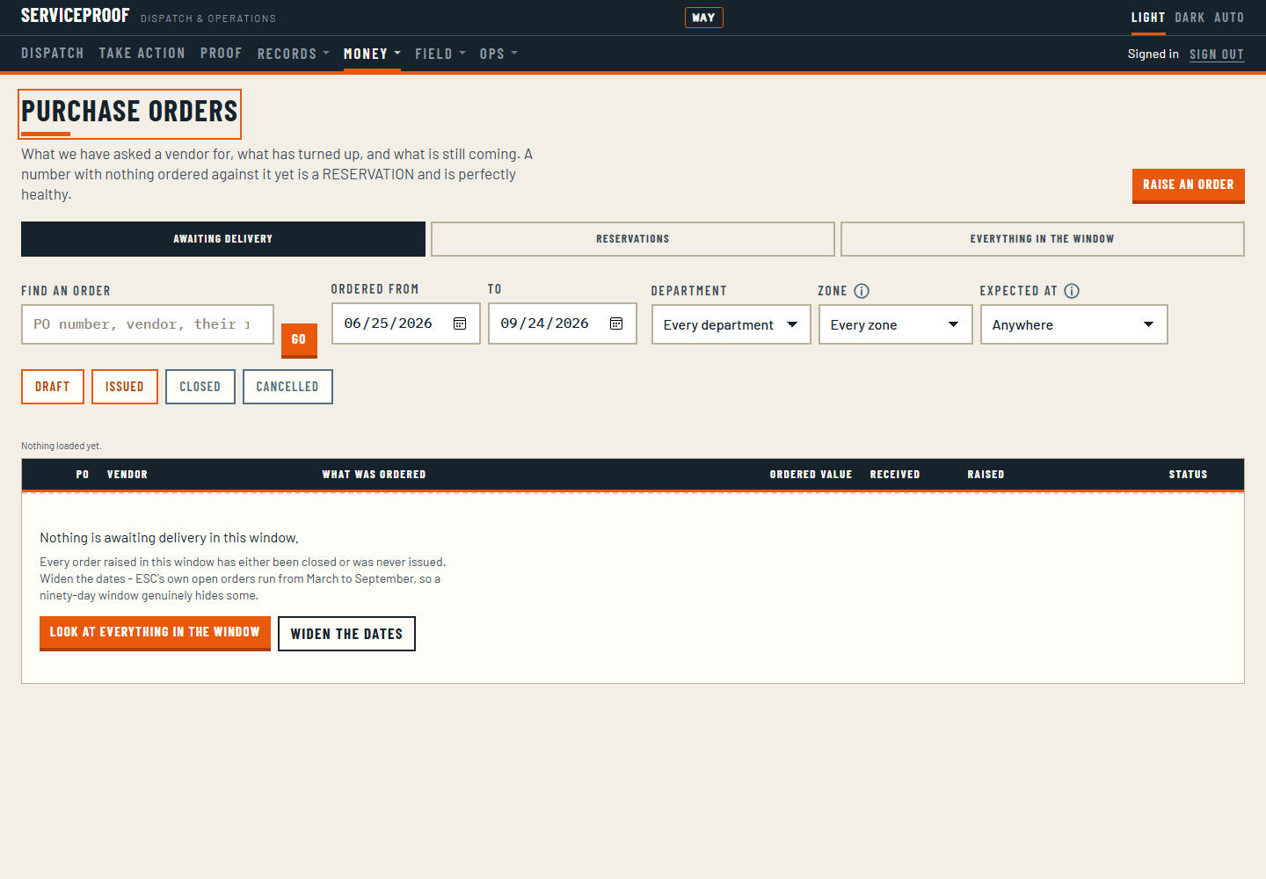
Task: Toggle the Draft status filter
Action: (53, 387)
